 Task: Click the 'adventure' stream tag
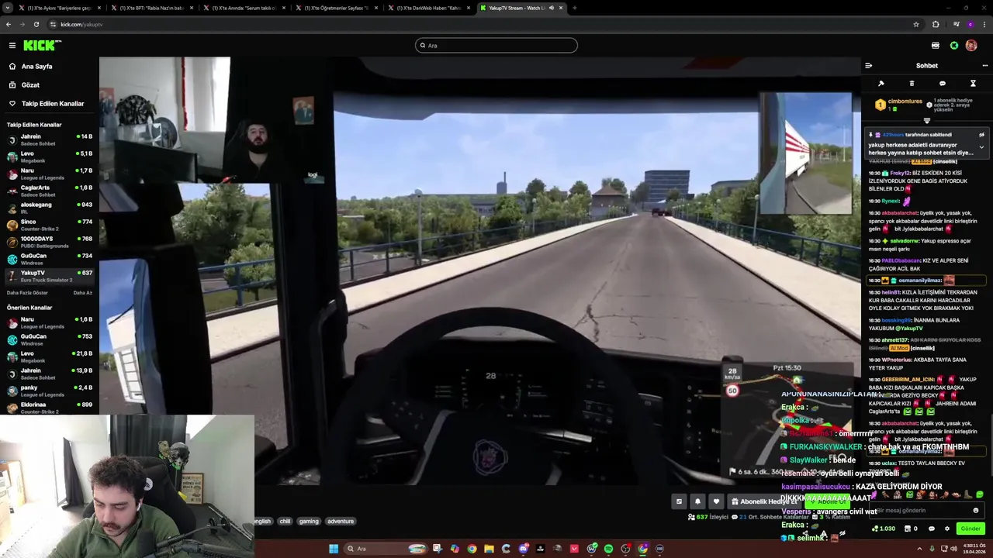[x=340, y=522]
